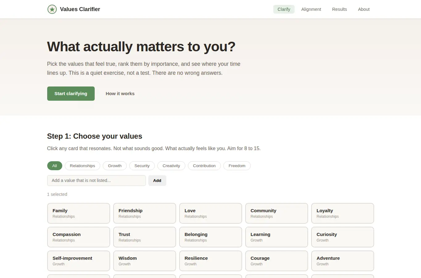This screenshot has height=278, width=421.
Task: Filter values by Growth
Action: coord(115,166)
